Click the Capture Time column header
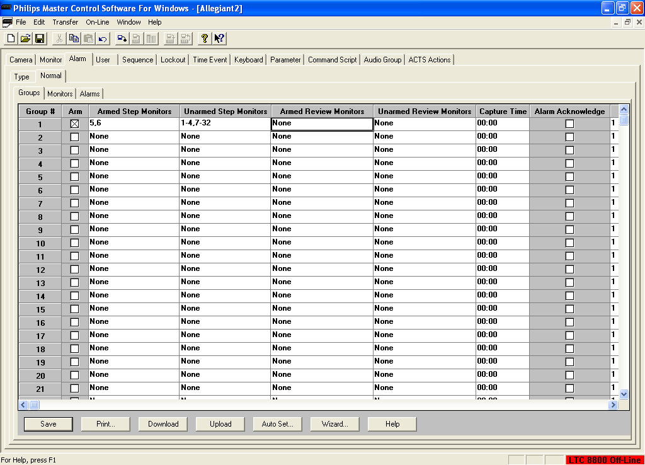645x465 pixels. (503, 111)
